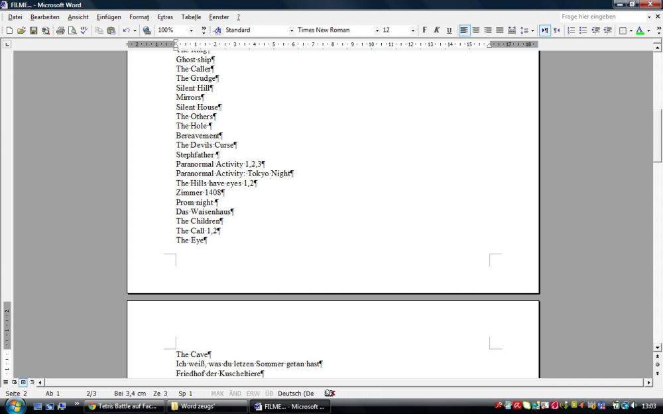663x414 pixels.
Task: Toggle italic formatting (K)
Action: (437, 30)
